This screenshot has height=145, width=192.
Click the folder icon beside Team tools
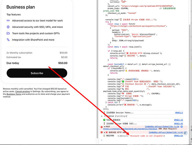coord(8,33)
